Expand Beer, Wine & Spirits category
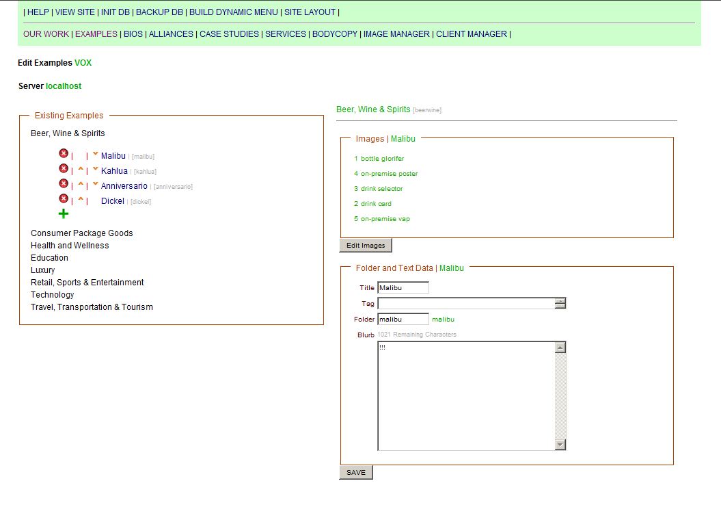The width and height of the screenshot is (721, 507). click(68, 133)
